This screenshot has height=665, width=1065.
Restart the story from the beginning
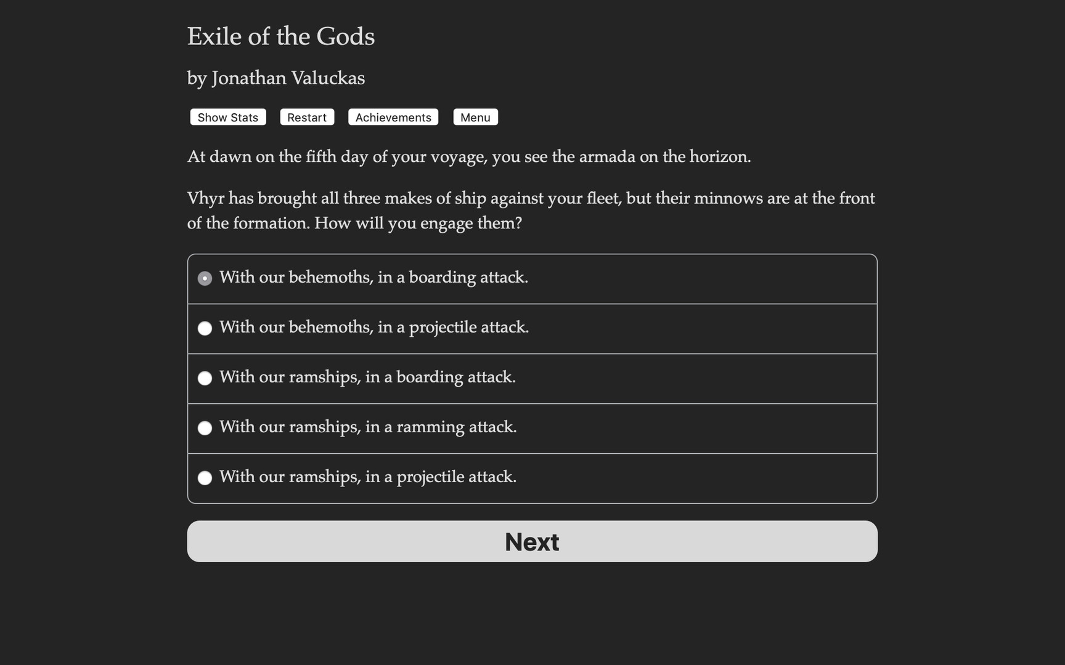coord(306,117)
